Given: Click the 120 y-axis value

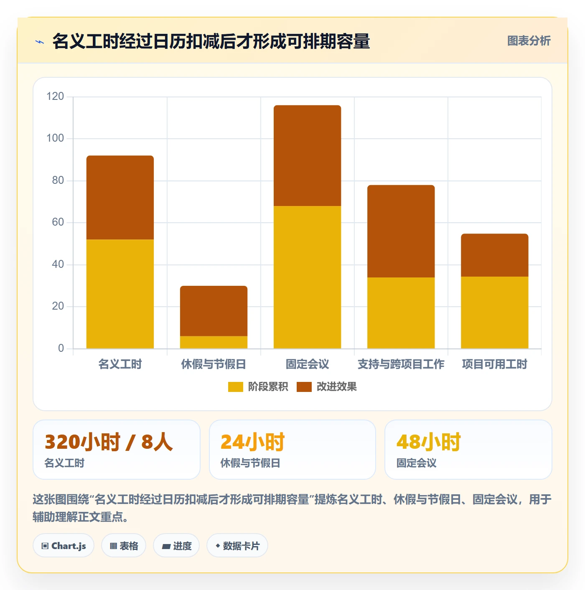Looking at the screenshot, I should click(55, 97).
